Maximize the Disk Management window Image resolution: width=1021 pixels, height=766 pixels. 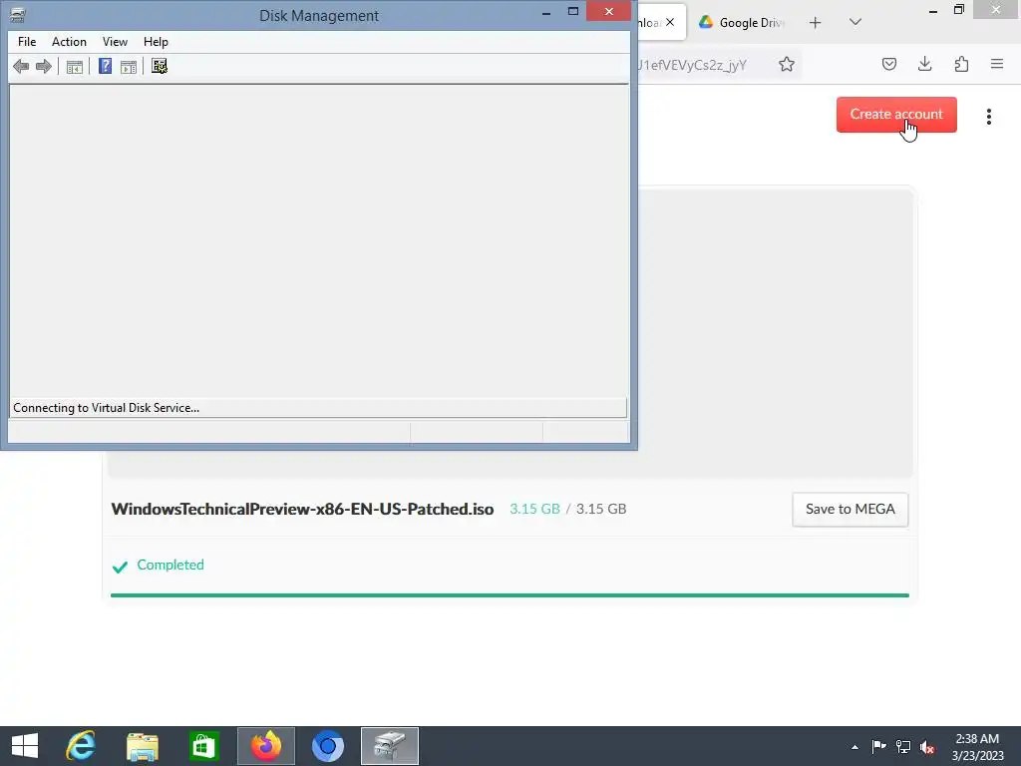pyautogui.click(x=573, y=12)
